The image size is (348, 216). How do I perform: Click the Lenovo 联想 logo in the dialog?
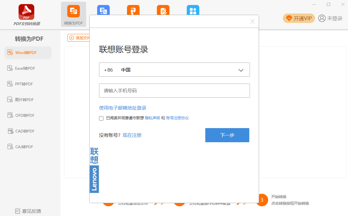point(94,170)
